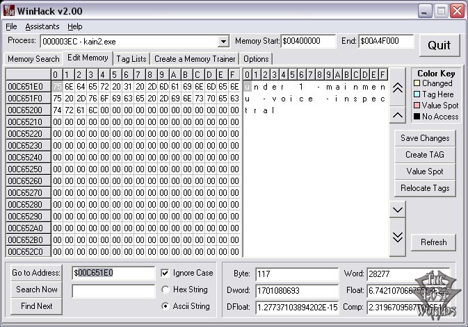Click the Byte value field

pos(297,274)
